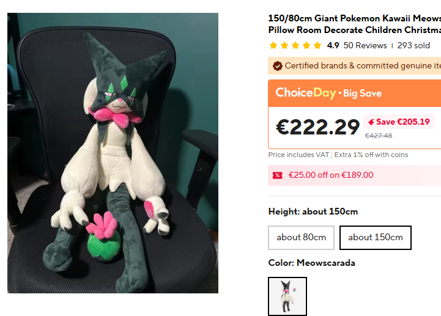This screenshot has height=316, width=441.
Task: Select the about 150cm height option
Action: [376, 238]
